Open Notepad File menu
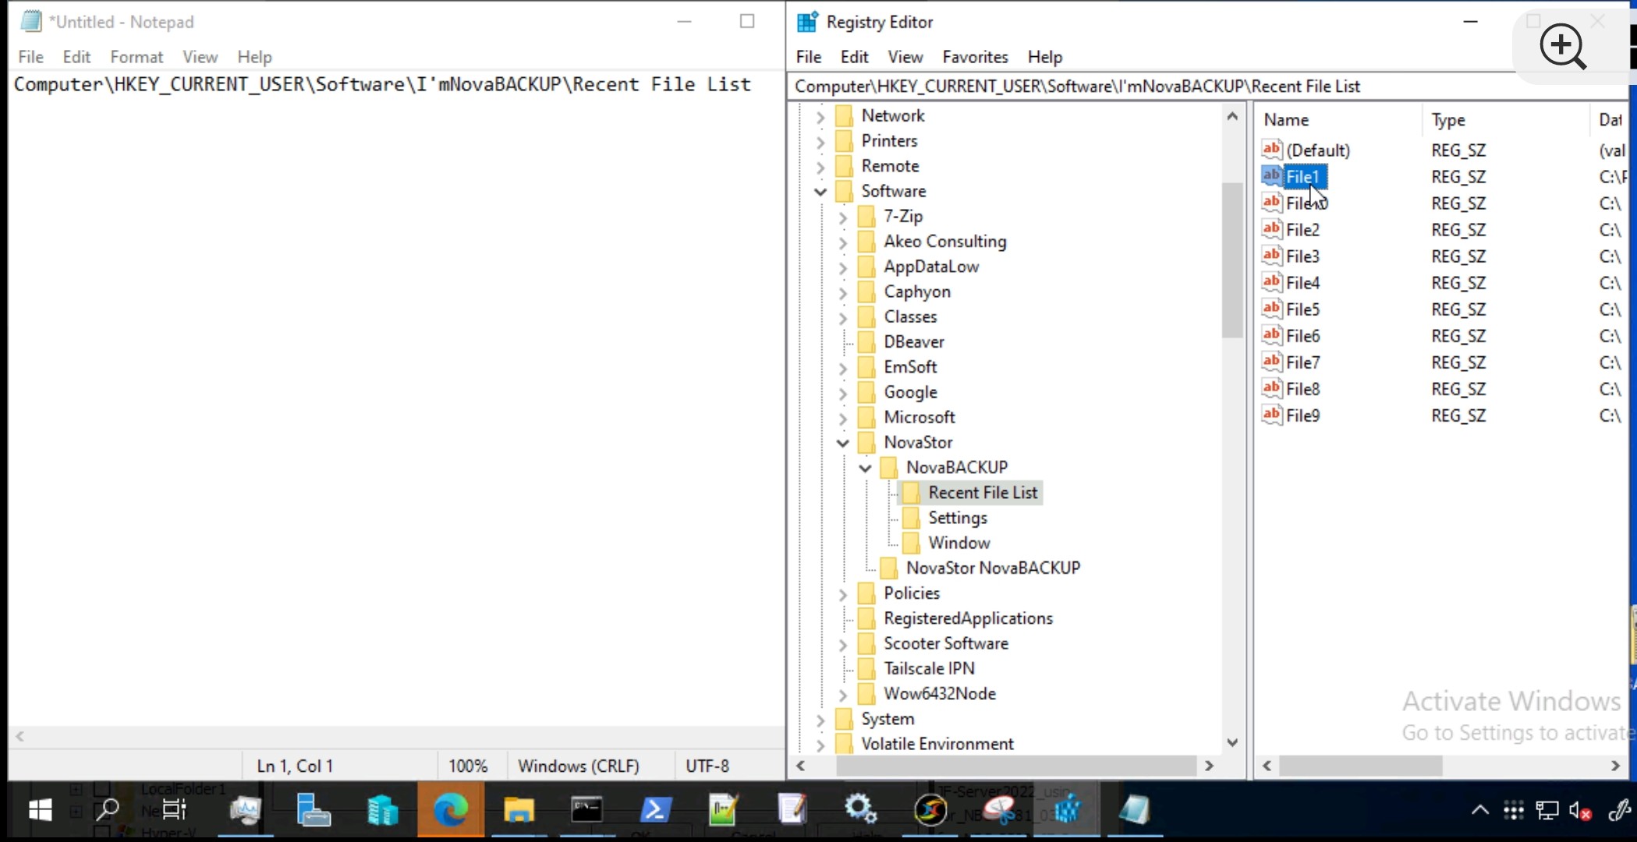This screenshot has height=842, width=1637. click(x=31, y=57)
